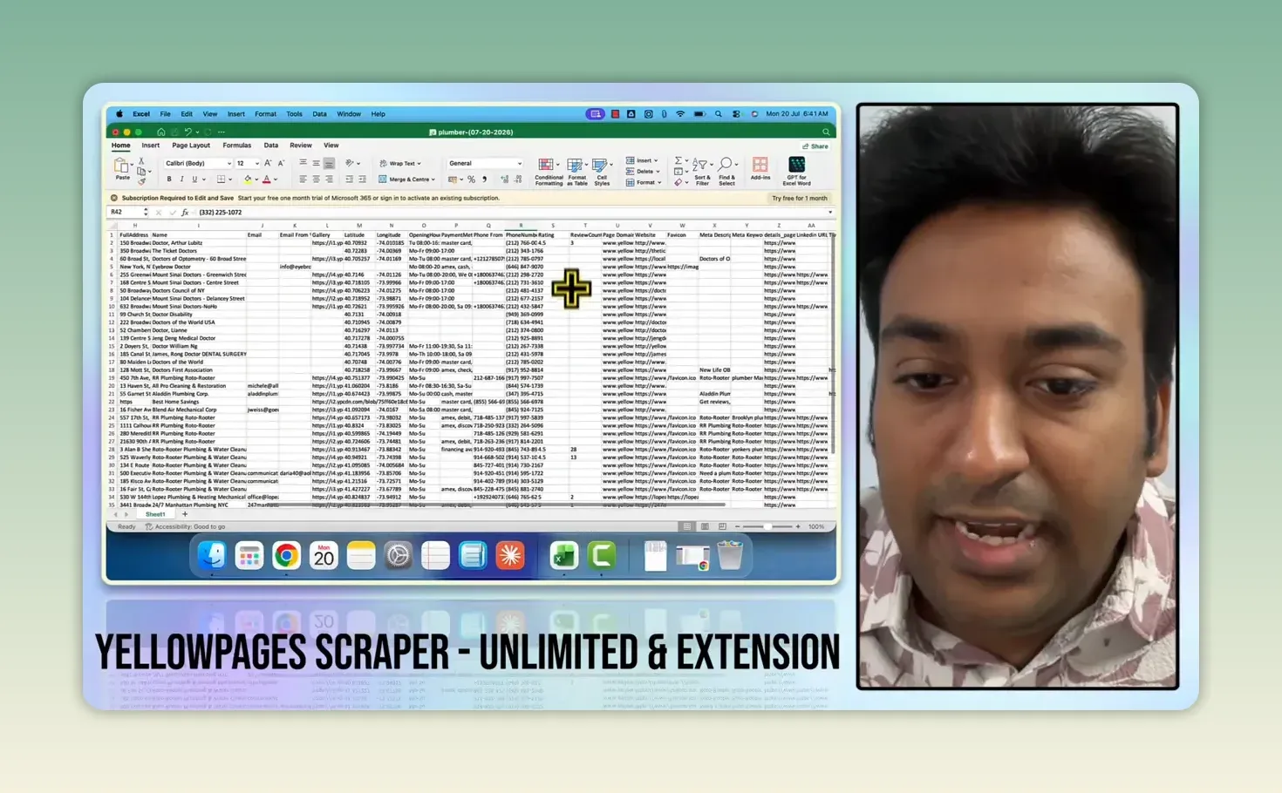1282x793 pixels.
Task: Select the Format Painter brush icon
Action: coord(141,181)
